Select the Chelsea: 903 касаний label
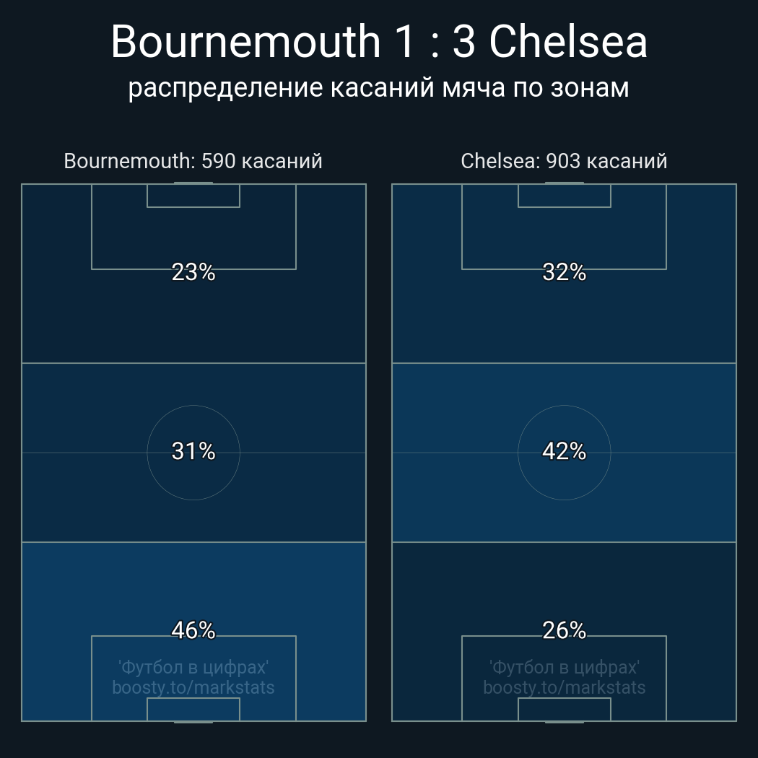 [x=564, y=161]
